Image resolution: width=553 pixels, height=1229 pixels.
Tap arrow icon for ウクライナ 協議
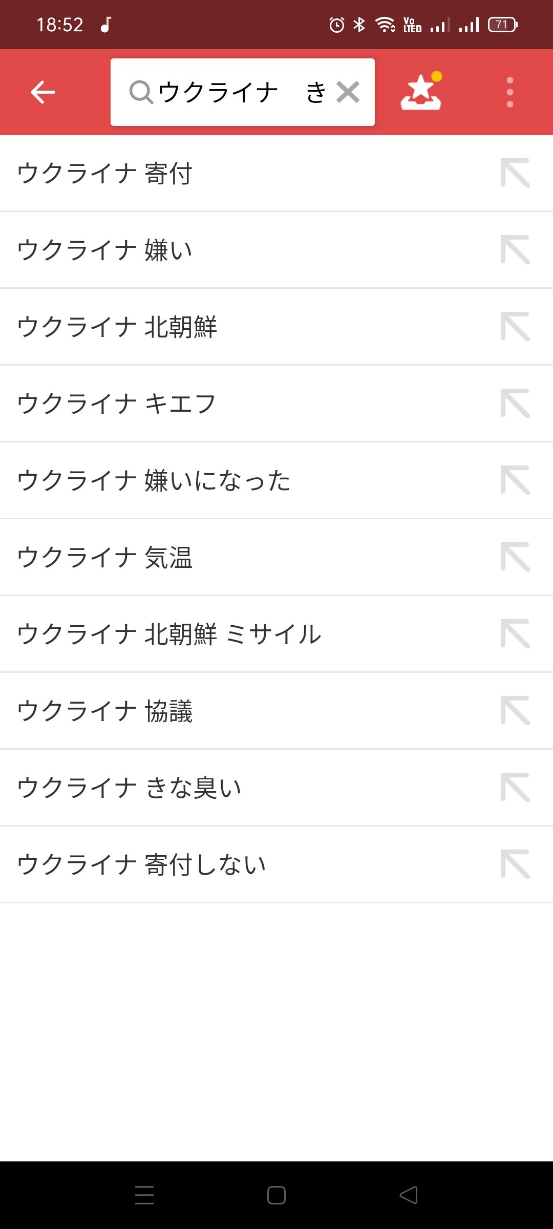point(515,711)
